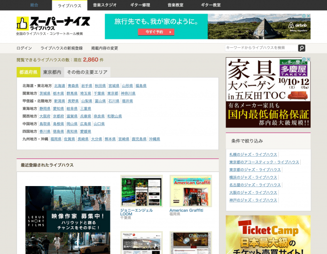Click the Lexus Short Films ad image
The image size is (327, 254).
tap(68, 220)
